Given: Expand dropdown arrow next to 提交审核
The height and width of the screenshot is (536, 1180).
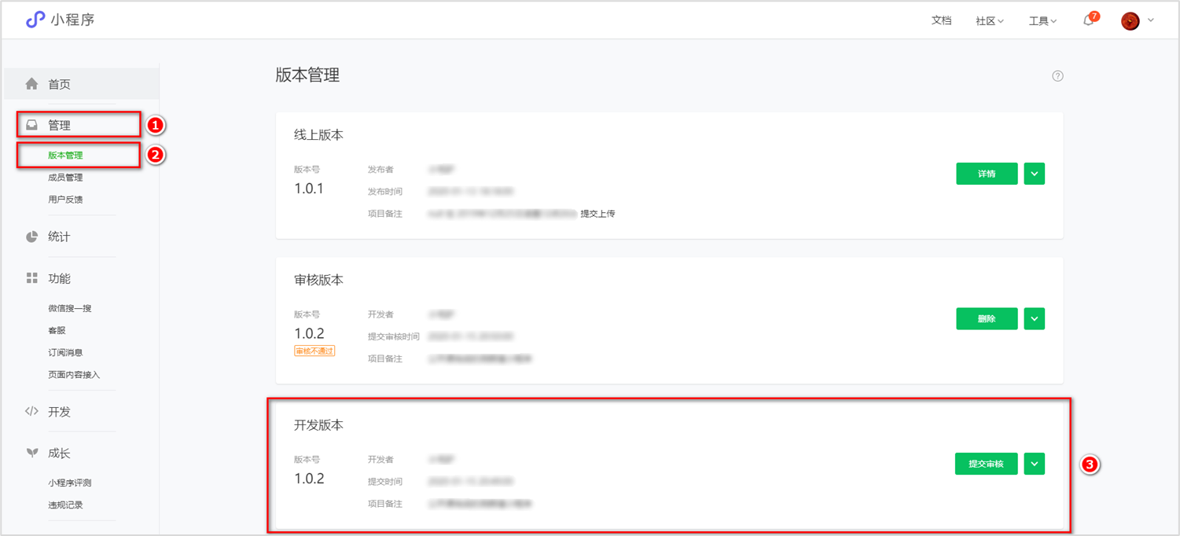Looking at the screenshot, I should [1034, 464].
